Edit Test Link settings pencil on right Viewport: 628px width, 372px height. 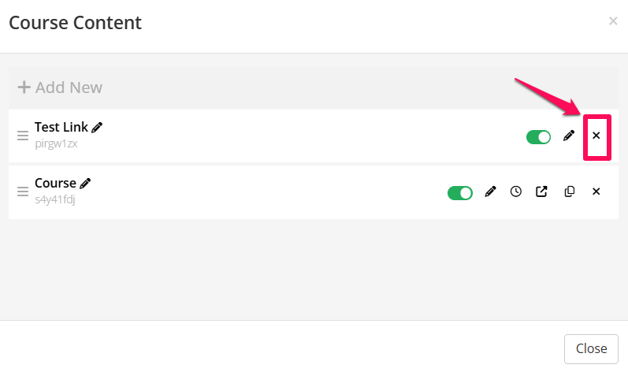[x=569, y=136]
